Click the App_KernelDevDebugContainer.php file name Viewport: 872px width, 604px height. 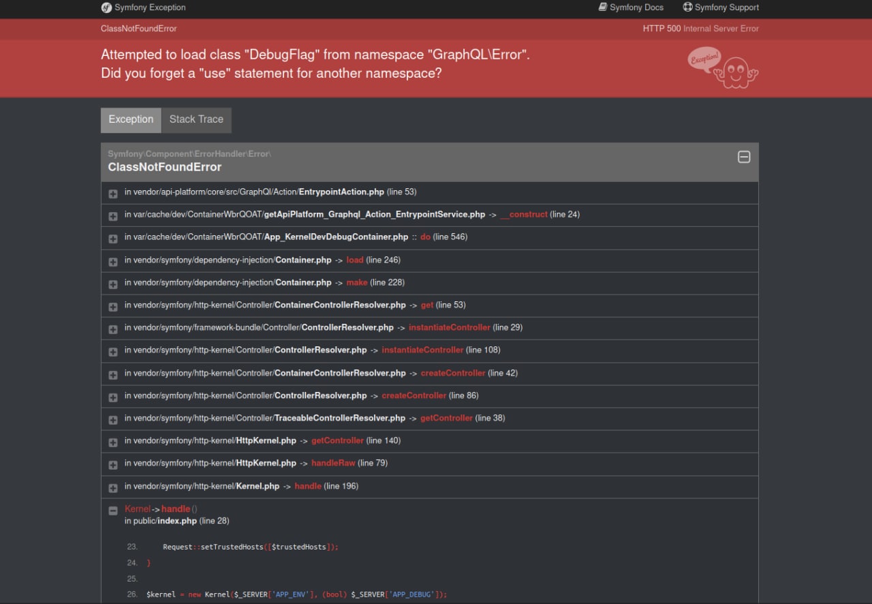(x=336, y=237)
